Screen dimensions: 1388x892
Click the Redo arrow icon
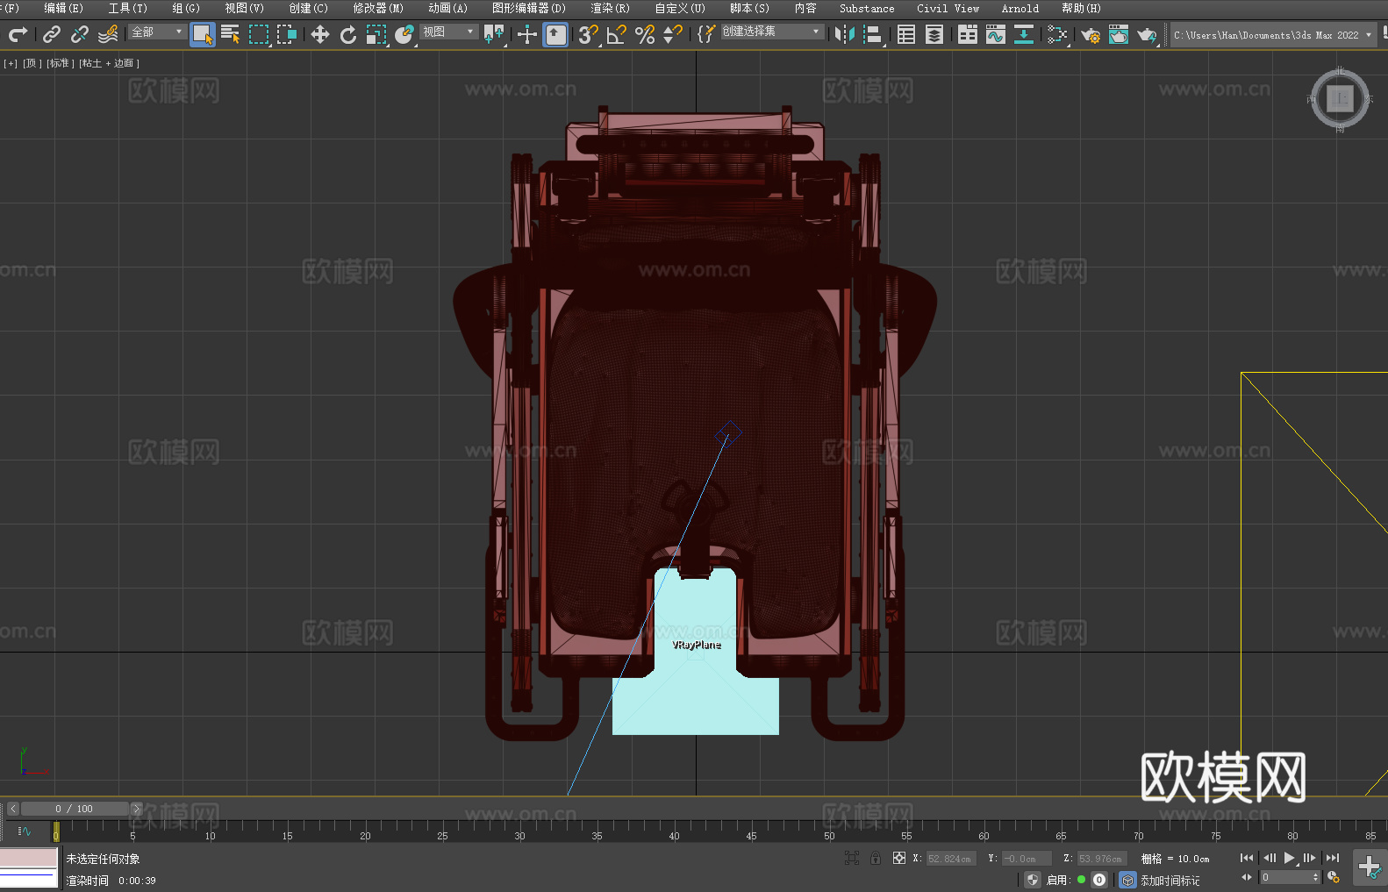click(x=18, y=34)
